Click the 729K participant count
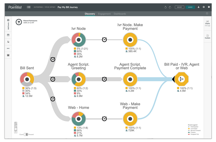The height and width of the screenshot is (142, 216). pyautogui.click(x=131, y=130)
